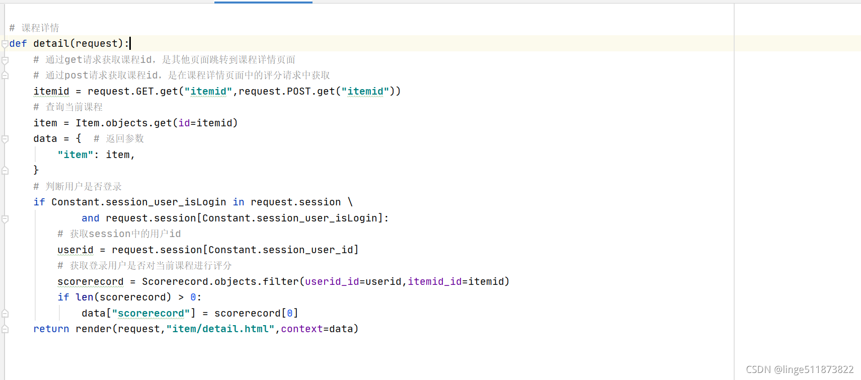Image resolution: width=861 pixels, height=380 pixels.
Task: Click fold end marker beside closing brace
Action: pos(5,171)
